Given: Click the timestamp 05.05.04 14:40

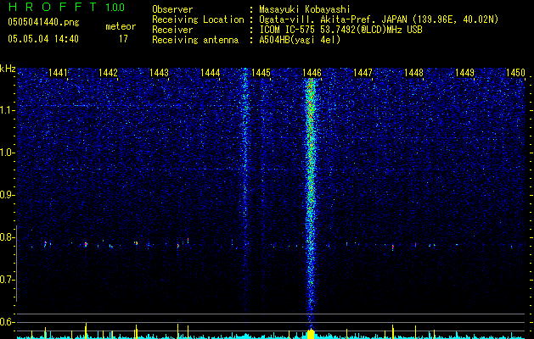Looking at the screenshot, I should click(43, 39).
